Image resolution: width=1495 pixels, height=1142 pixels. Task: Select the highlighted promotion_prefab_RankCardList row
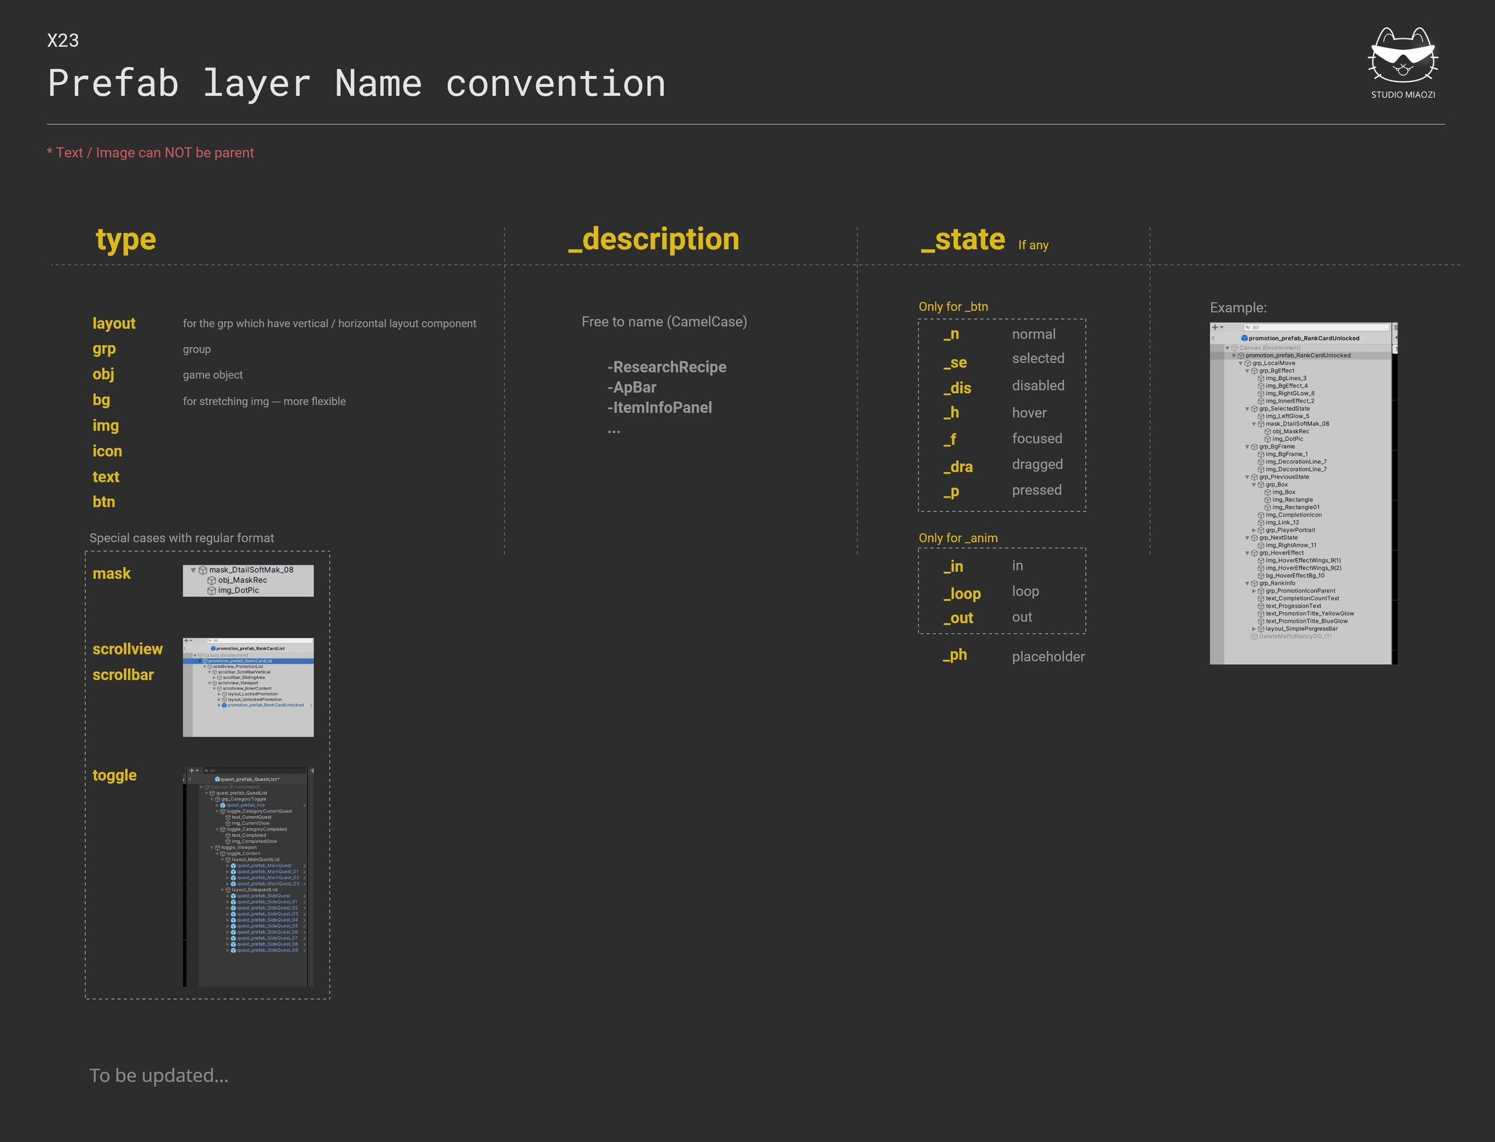point(248,662)
